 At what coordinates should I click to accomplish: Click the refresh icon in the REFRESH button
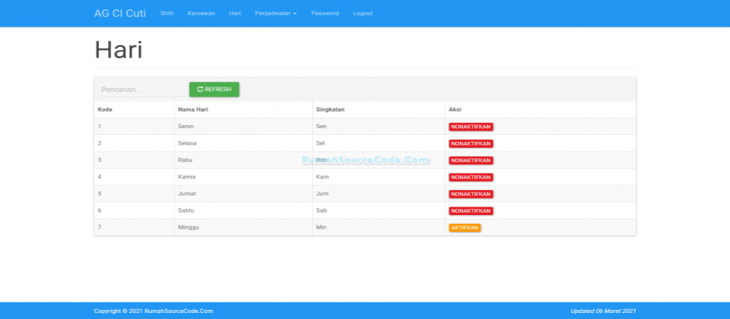200,89
